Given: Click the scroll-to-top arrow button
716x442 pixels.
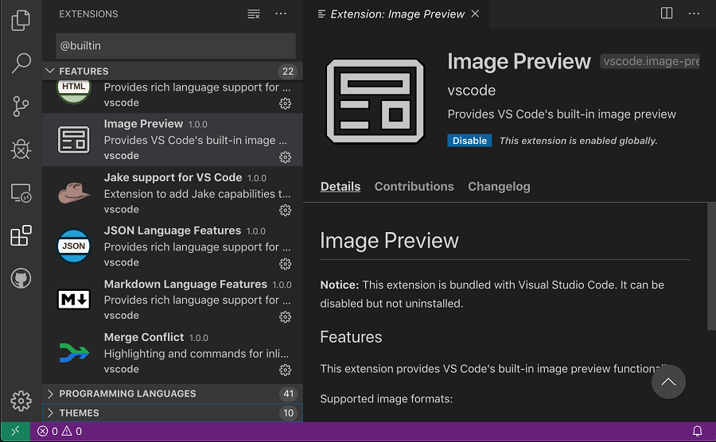Looking at the screenshot, I should 668,382.
